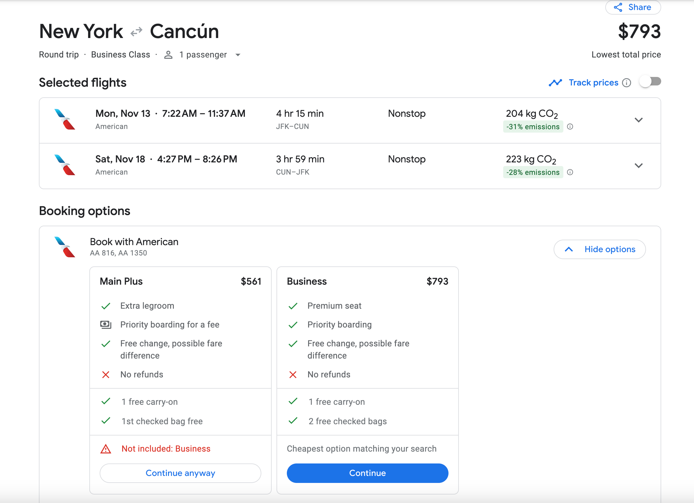This screenshot has width=694, height=503.
Task: Click Continue anyway for Main Plus
Action: click(x=180, y=473)
